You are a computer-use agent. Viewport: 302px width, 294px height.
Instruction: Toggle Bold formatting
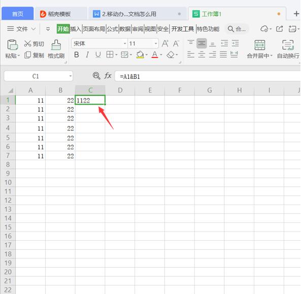77,55
